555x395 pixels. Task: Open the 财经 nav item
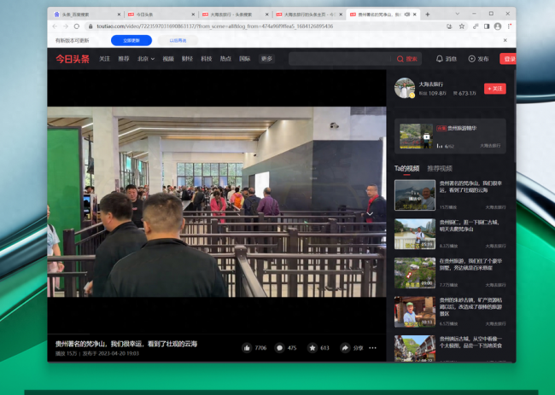pyautogui.click(x=187, y=59)
